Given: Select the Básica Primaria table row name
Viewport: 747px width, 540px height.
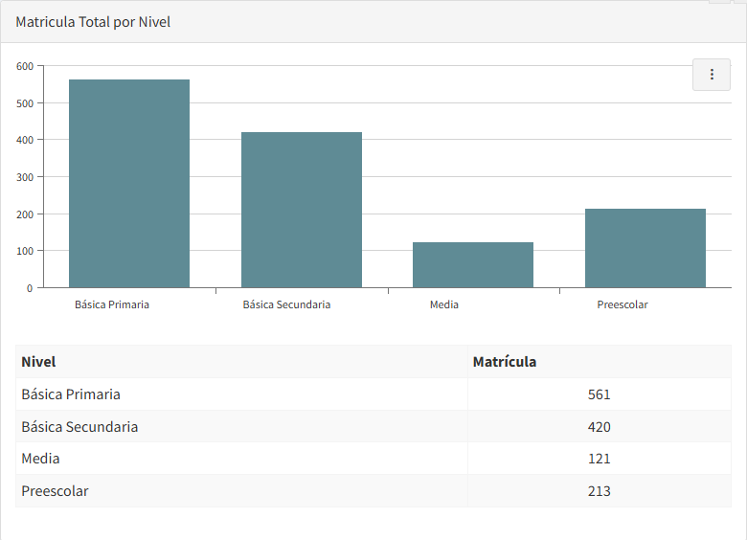Looking at the screenshot, I should pyautogui.click(x=71, y=394).
